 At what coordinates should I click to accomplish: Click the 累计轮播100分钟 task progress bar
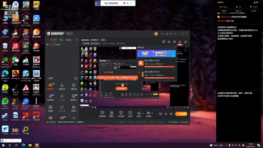[x=159, y=67]
